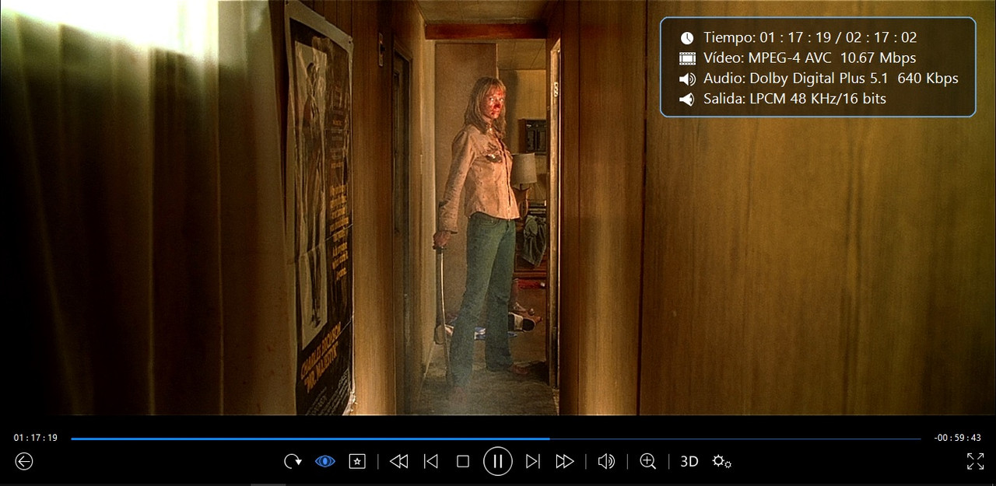Toggle the blue eye enhancement icon

coord(324,461)
